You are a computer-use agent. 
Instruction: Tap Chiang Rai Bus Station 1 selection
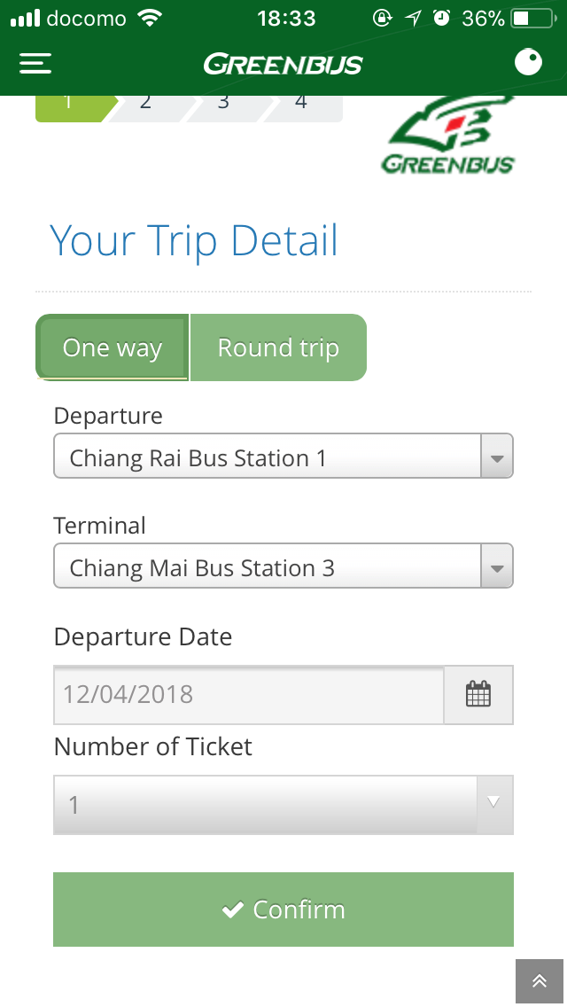coord(266,457)
